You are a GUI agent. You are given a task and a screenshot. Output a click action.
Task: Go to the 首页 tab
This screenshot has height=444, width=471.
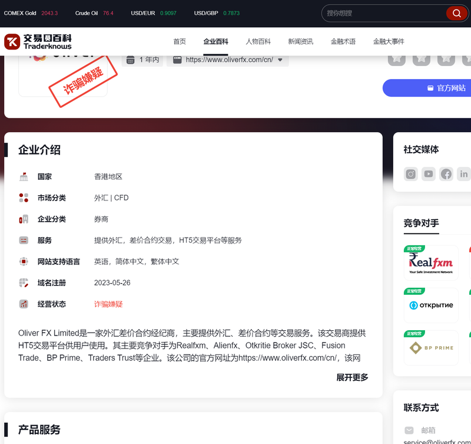pyautogui.click(x=180, y=41)
